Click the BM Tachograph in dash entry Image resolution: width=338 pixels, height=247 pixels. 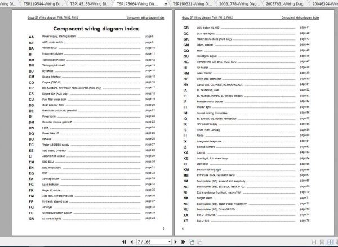coord(91,60)
